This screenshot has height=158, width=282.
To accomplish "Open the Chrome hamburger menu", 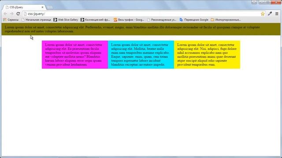I will pyautogui.click(x=277, y=14).
